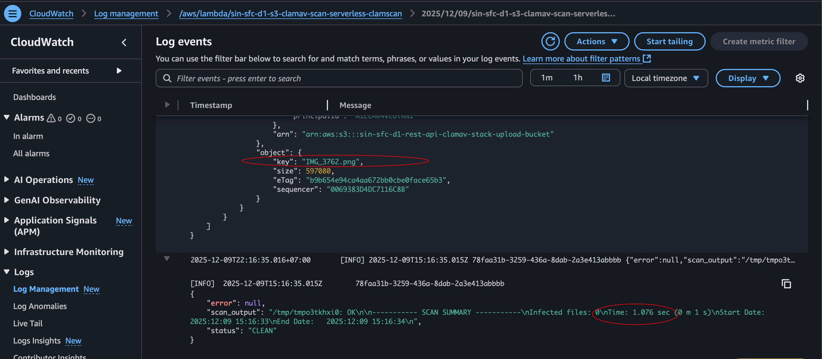Open the clamscan log group breadcrumb
The width and height of the screenshot is (822, 359).
coord(290,13)
